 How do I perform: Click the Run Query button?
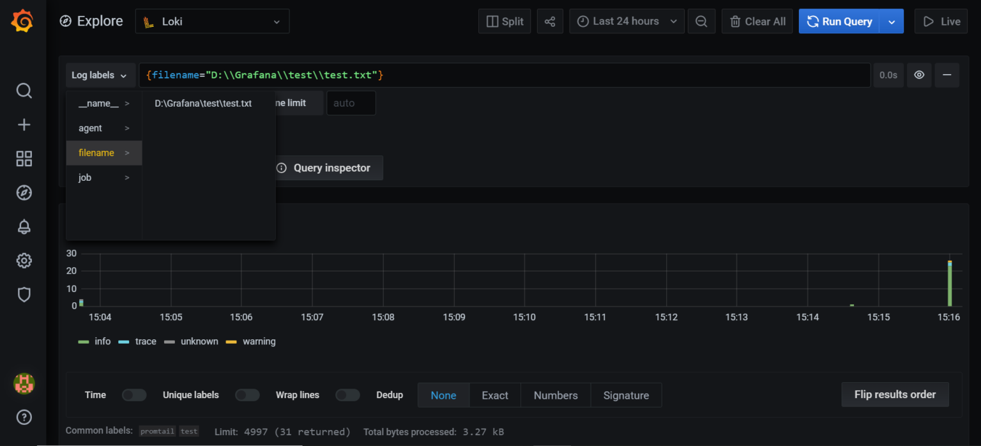839,21
